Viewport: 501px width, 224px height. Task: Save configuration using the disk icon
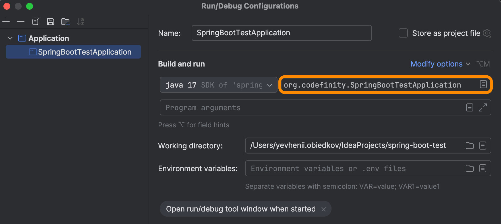(51, 22)
